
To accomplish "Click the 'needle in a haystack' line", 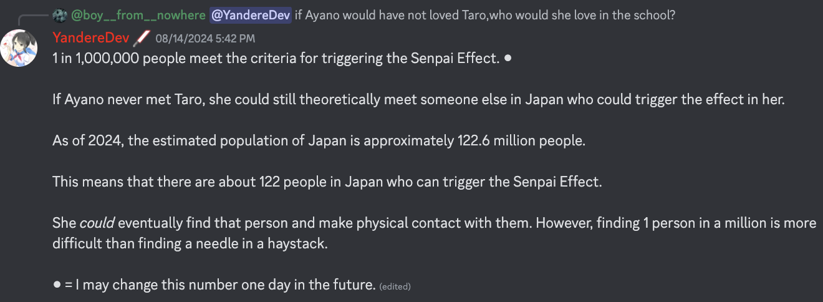I will pos(190,243).
